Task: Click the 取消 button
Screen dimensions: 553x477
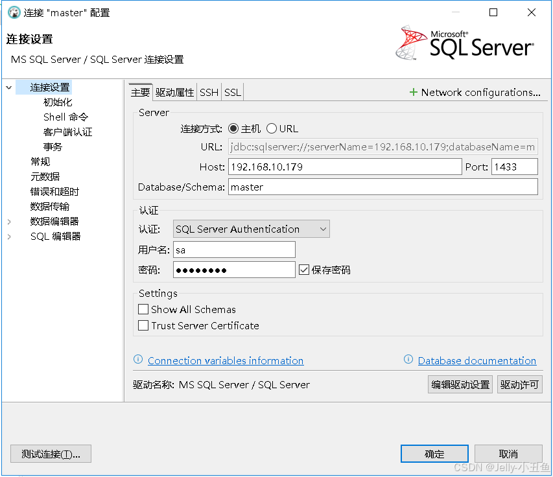Action: pos(508,454)
